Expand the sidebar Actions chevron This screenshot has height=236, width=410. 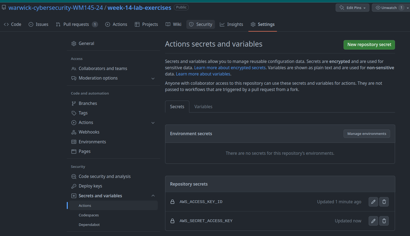click(153, 123)
